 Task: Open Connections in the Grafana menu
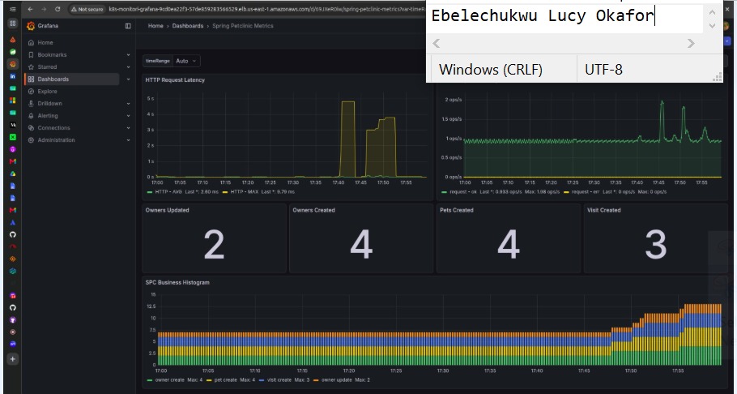53,128
